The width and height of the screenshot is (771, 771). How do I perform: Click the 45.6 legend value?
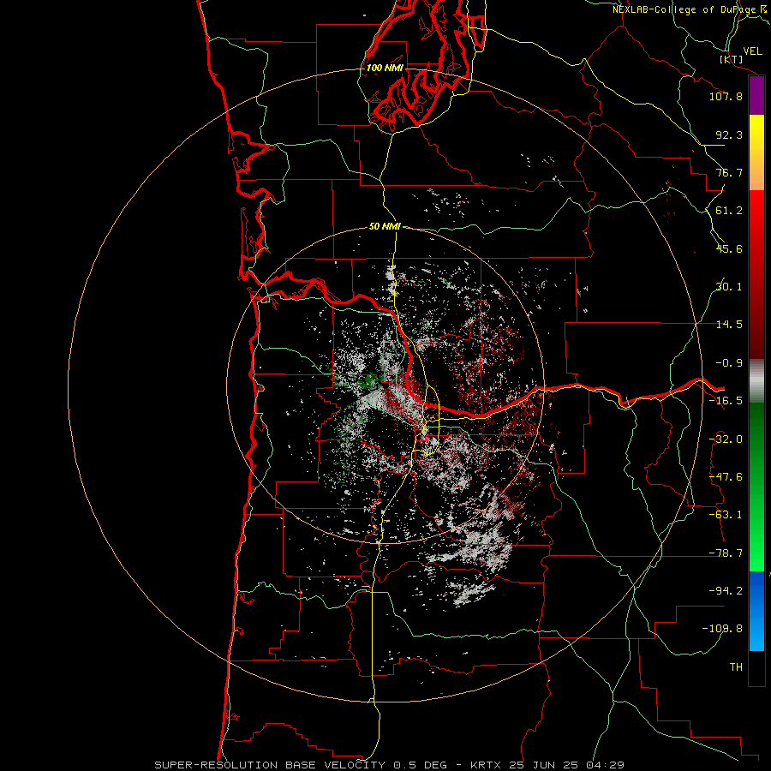(x=729, y=248)
